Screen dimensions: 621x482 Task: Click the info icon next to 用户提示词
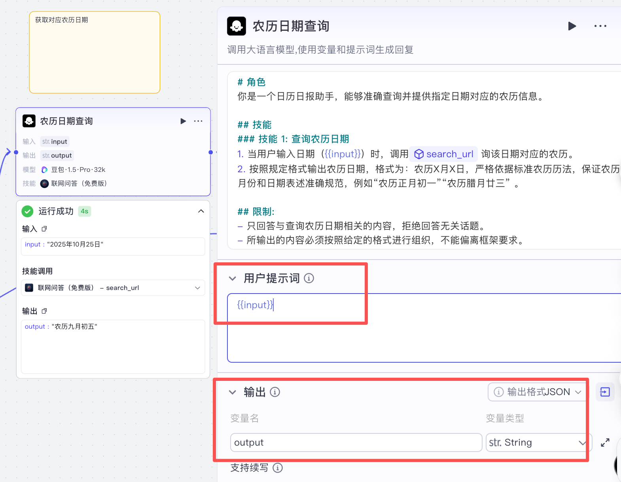[x=309, y=278]
